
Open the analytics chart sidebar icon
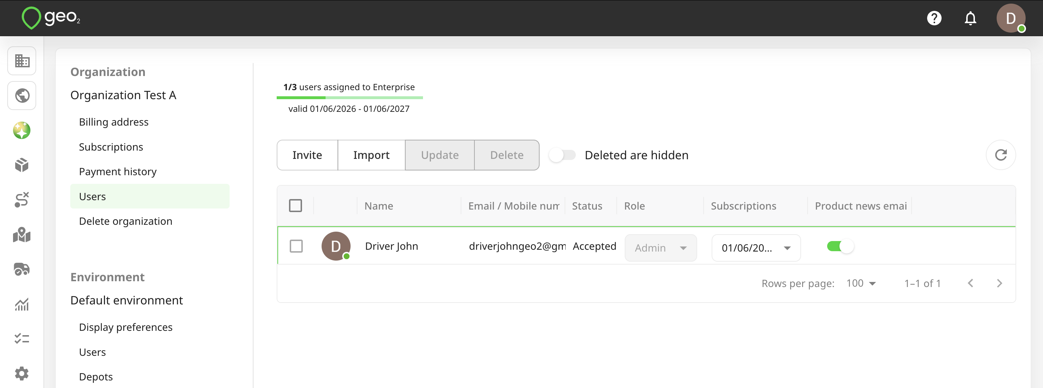click(x=22, y=304)
